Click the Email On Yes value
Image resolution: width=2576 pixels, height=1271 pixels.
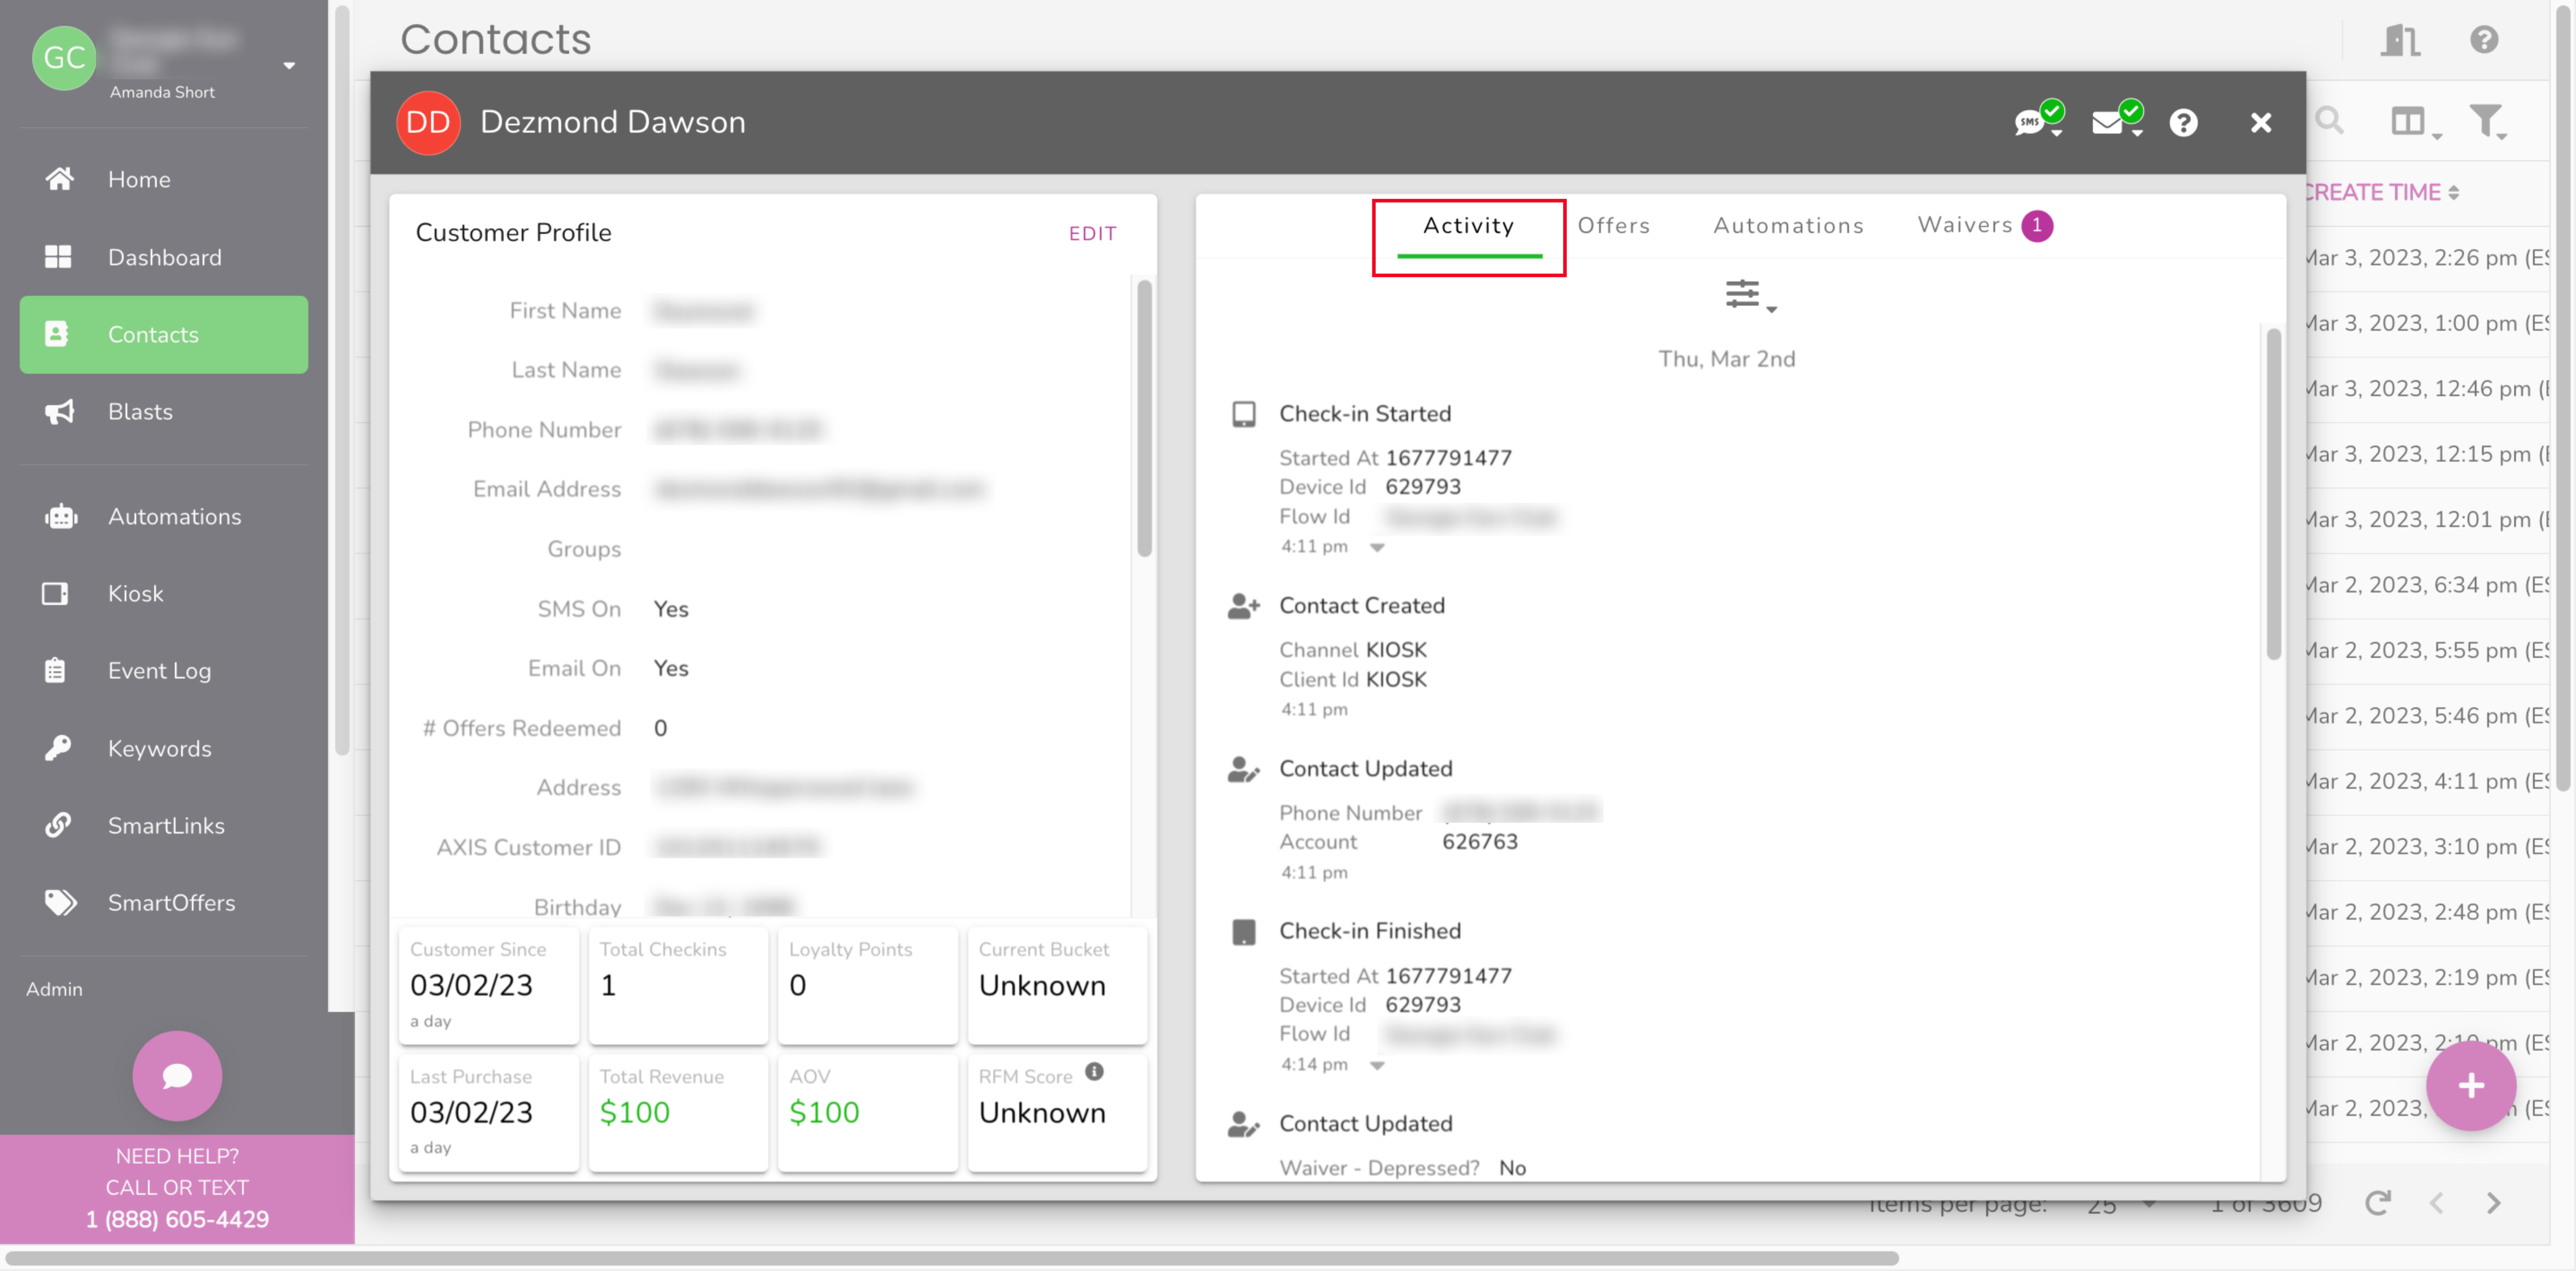pyautogui.click(x=670, y=668)
